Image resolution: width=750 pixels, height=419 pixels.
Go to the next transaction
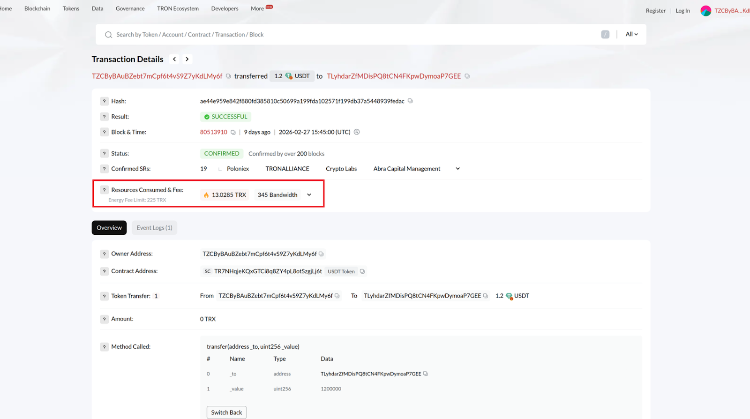[187, 59]
